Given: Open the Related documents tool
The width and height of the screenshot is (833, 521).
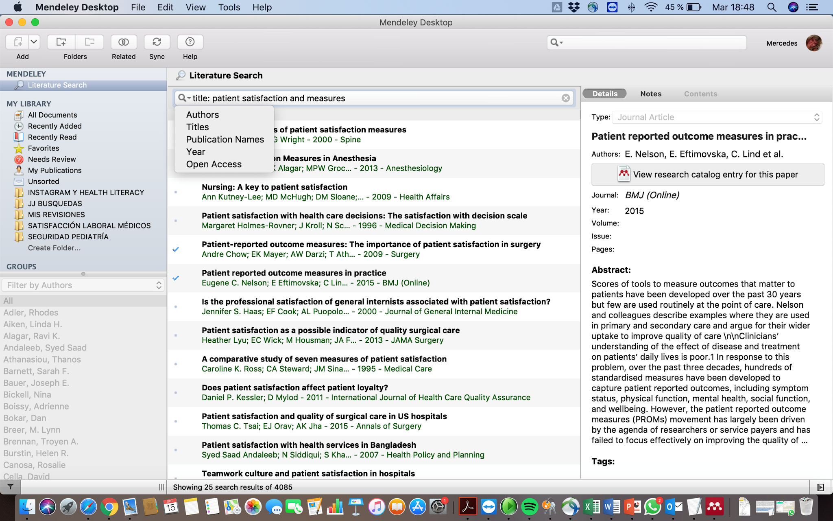Looking at the screenshot, I should [x=124, y=42].
